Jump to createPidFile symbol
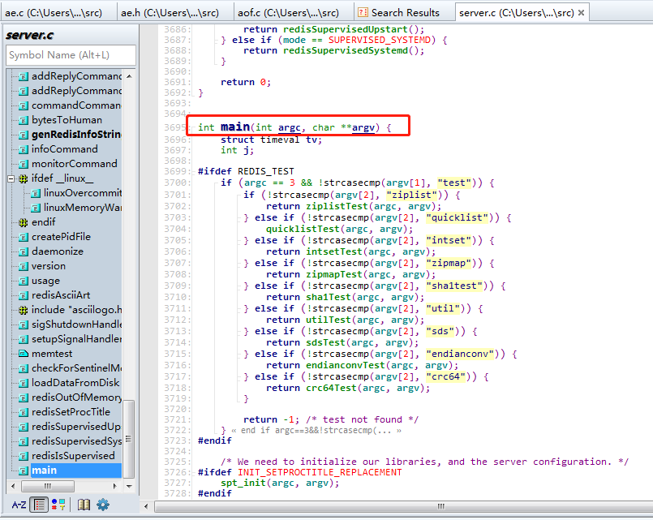The image size is (653, 520). (x=61, y=237)
